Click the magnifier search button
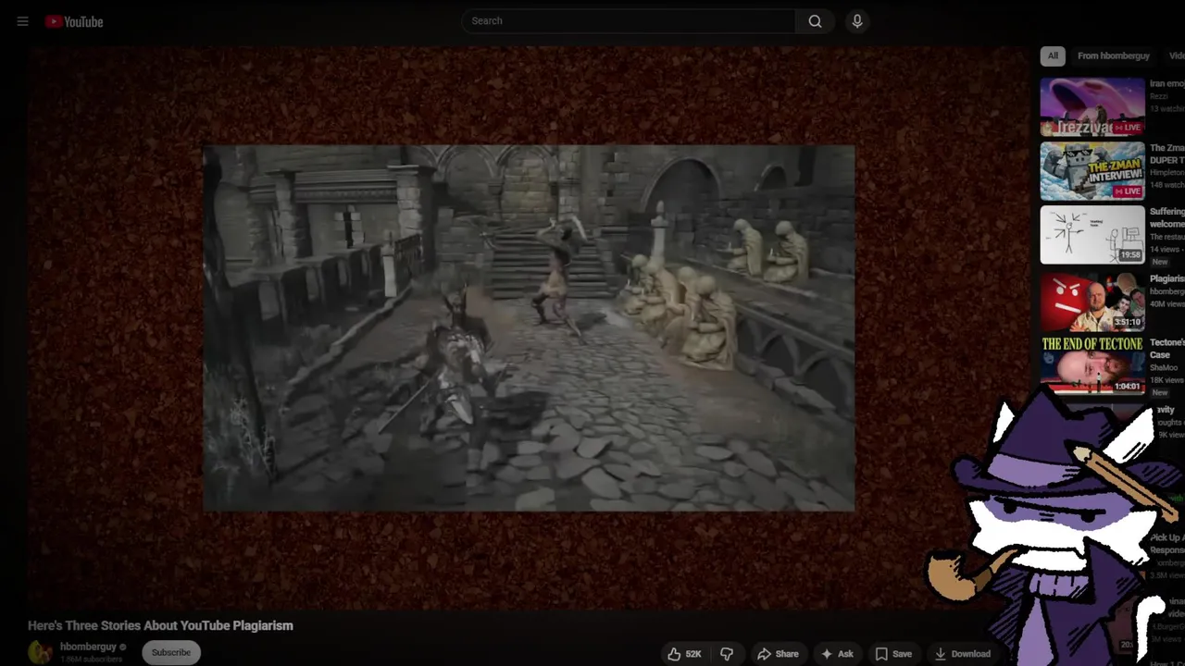 816,20
